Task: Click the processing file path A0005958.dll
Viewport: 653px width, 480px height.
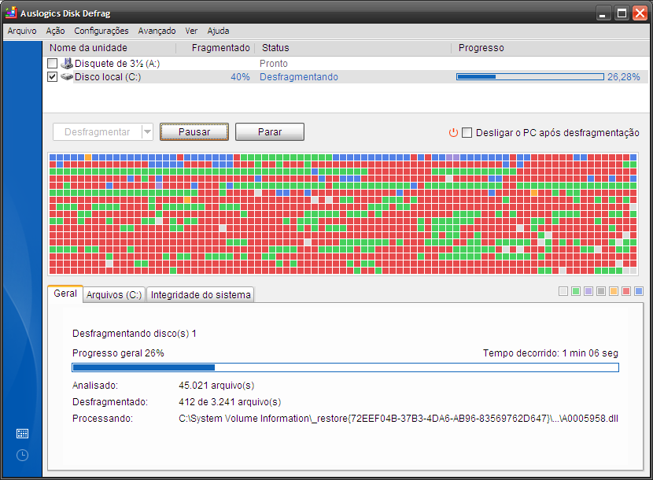Action: tap(399, 419)
